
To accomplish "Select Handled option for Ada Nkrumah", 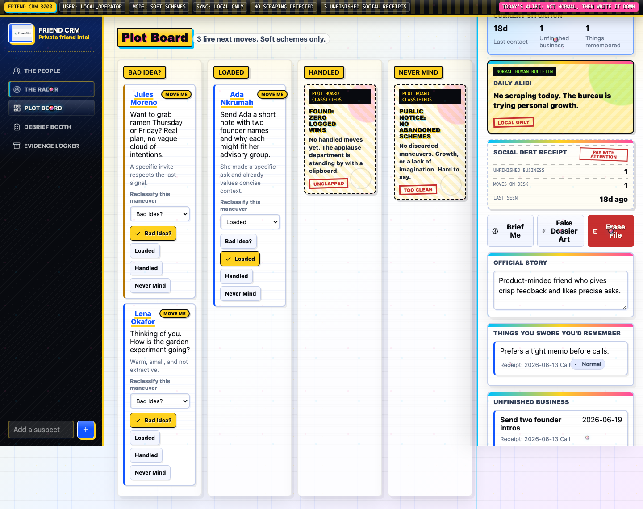I will (x=236, y=276).
